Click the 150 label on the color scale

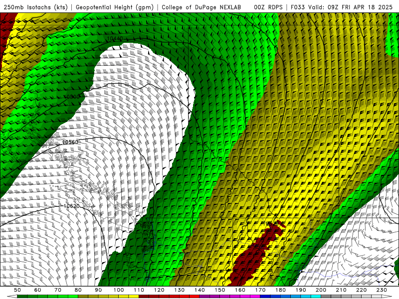tap(220, 290)
